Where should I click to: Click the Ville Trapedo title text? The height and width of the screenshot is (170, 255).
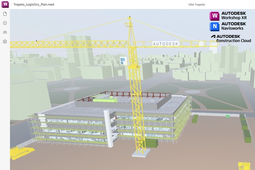pos(197,4)
